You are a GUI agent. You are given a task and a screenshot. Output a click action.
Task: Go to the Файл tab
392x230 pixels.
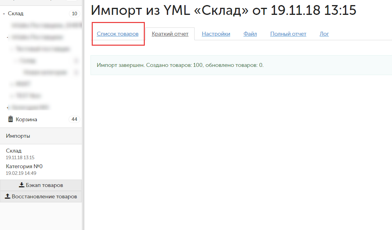[250, 34]
